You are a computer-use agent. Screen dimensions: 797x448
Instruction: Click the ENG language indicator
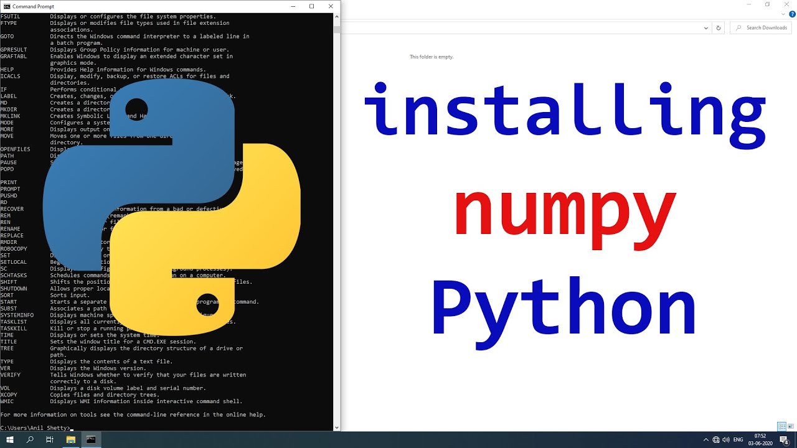pos(738,440)
